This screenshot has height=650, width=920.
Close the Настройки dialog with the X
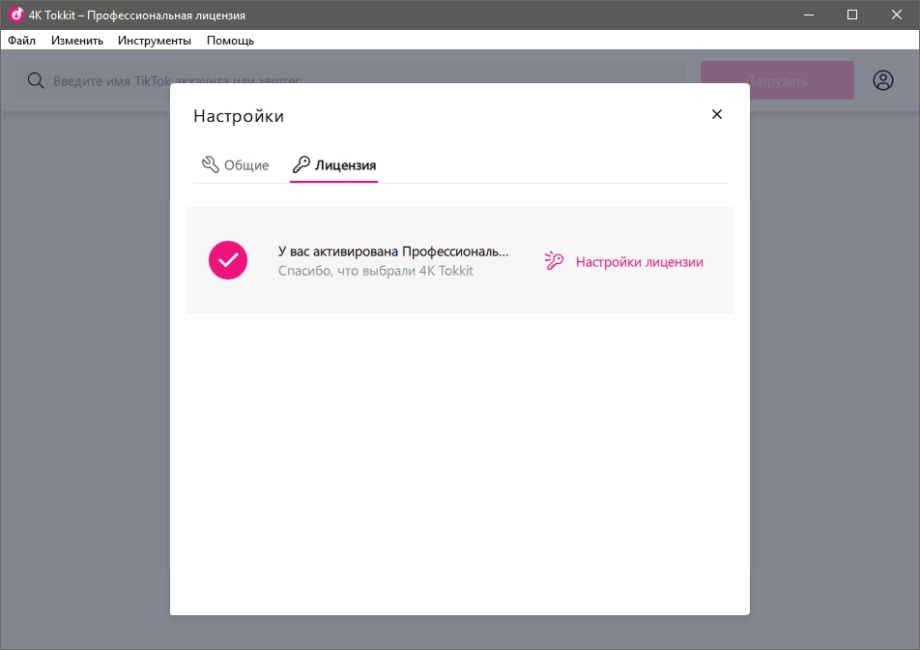pos(716,114)
